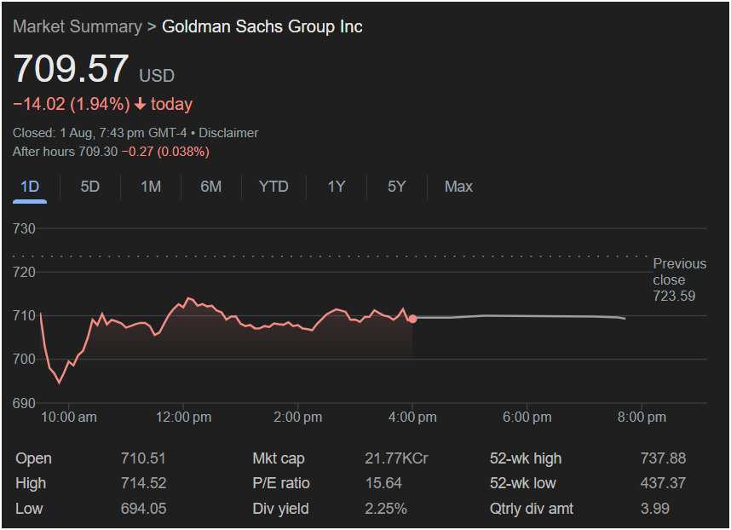Open the Max range tab

pos(458,187)
